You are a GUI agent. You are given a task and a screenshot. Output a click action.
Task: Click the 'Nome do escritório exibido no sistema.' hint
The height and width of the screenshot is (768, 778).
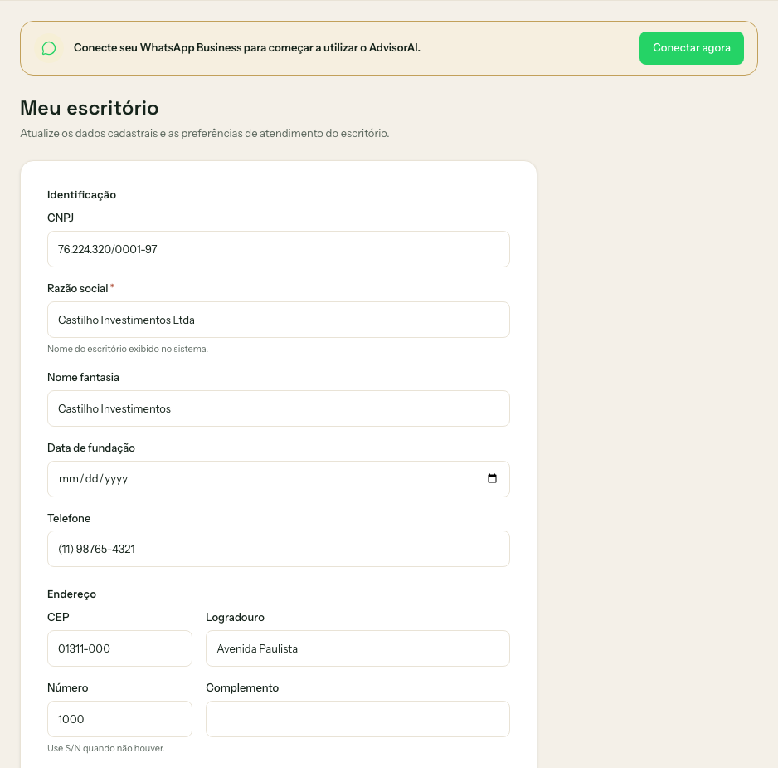click(128, 349)
